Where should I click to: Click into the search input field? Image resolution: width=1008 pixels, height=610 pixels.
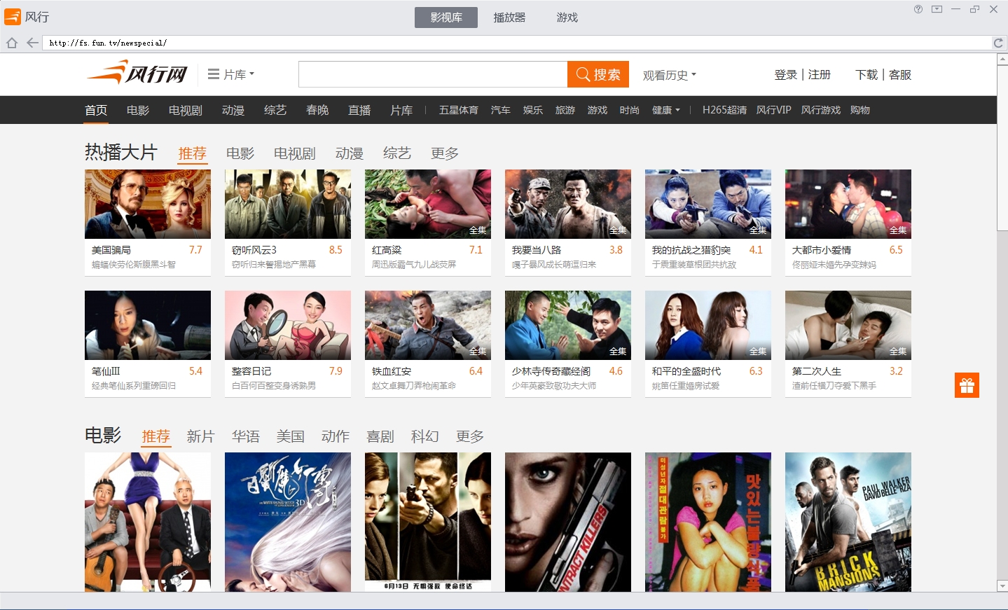click(x=432, y=74)
